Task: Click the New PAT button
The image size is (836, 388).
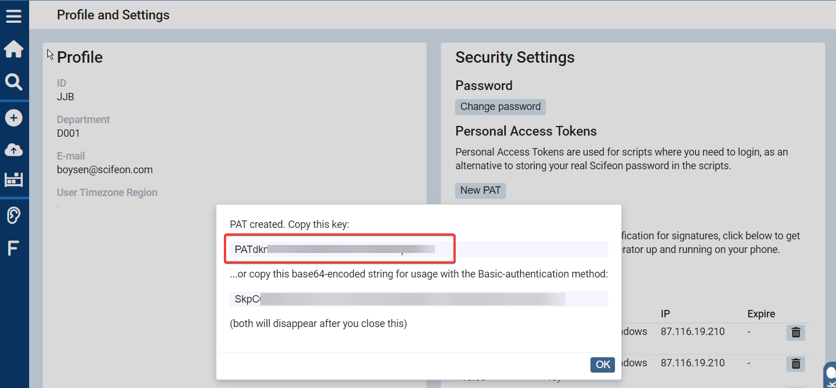Action: point(480,190)
